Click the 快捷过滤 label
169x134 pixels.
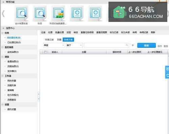49,39
